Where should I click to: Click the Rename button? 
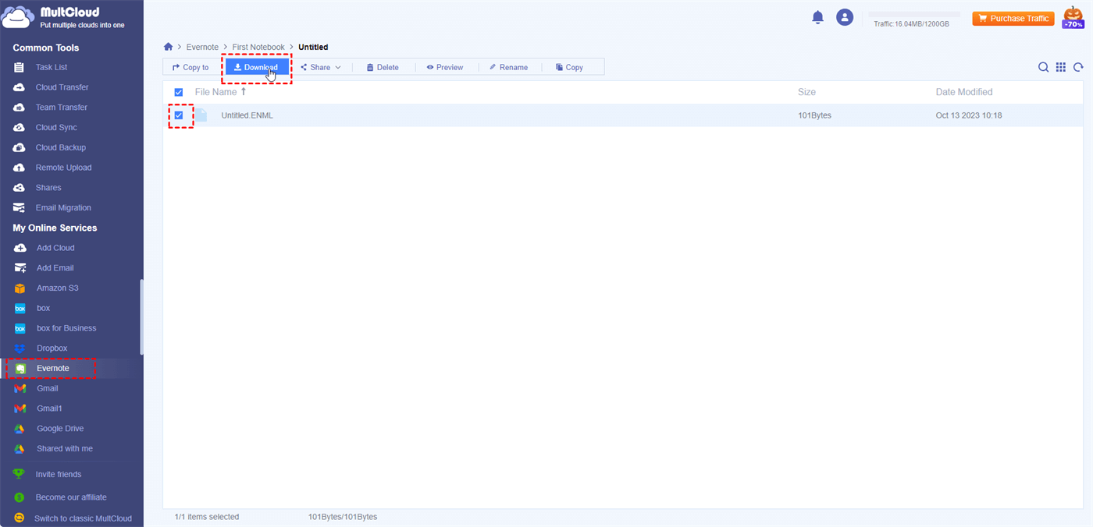pyautogui.click(x=508, y=68)
